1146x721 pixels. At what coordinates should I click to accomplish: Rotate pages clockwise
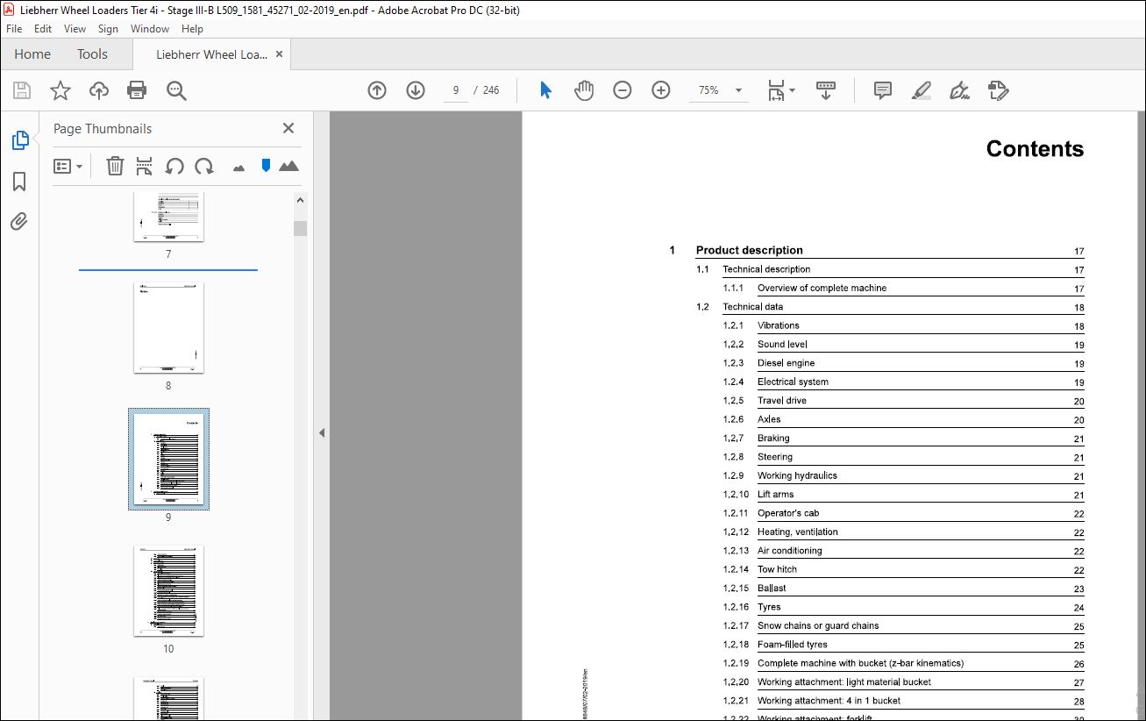pos(204,166)
